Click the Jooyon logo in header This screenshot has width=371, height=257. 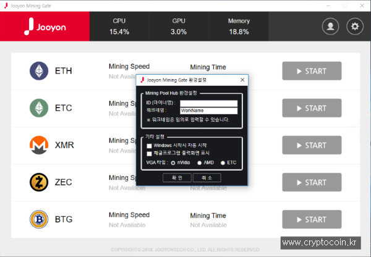(x=45, y=27)
